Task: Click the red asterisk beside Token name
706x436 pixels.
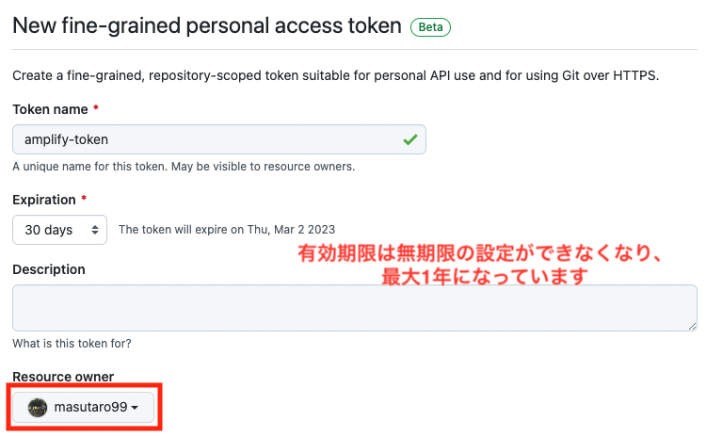Action: pos(95,107)
